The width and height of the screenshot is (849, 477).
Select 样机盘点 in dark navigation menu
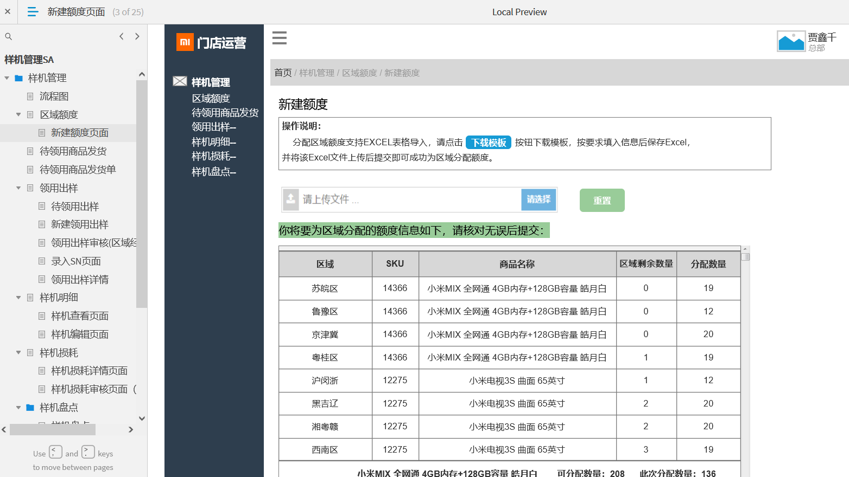point(214,172)
